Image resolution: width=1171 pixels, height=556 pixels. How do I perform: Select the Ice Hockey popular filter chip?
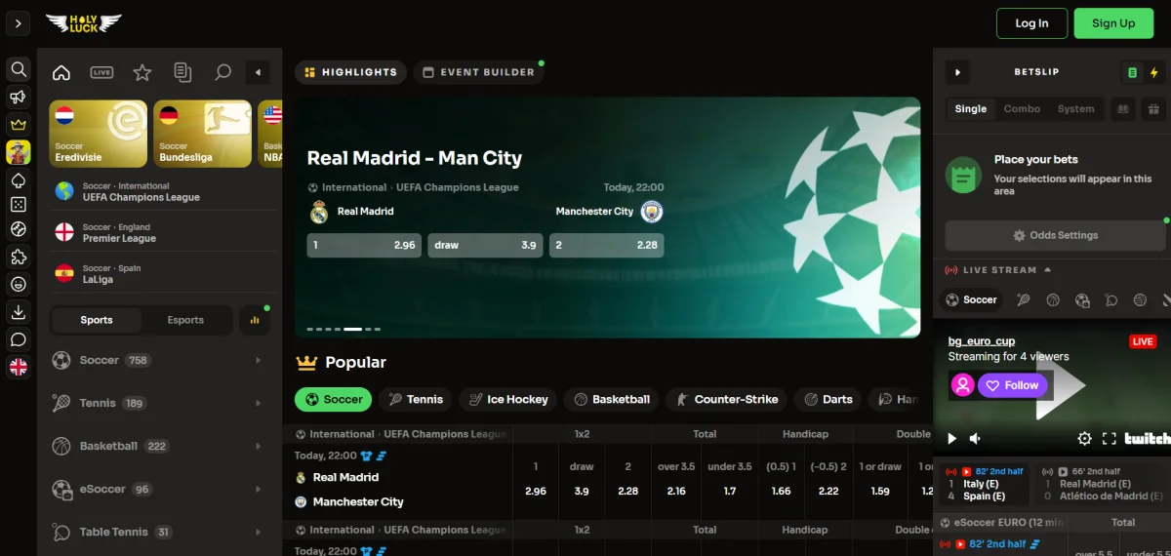pos(508,399)
